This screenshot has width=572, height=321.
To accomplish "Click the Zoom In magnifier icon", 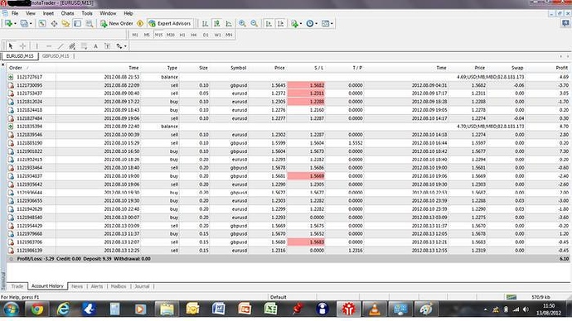I will pyautogui.click(x=242, y=23).
